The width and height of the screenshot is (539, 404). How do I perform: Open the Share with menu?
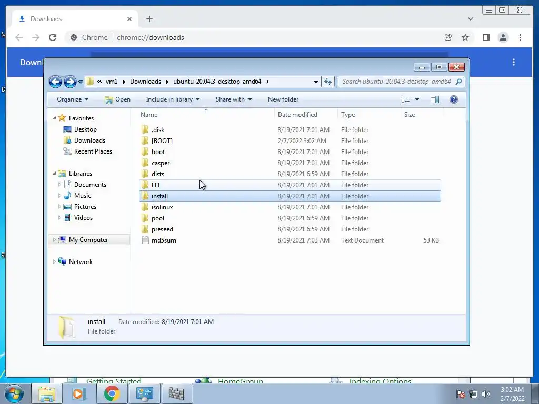[233, 99]
